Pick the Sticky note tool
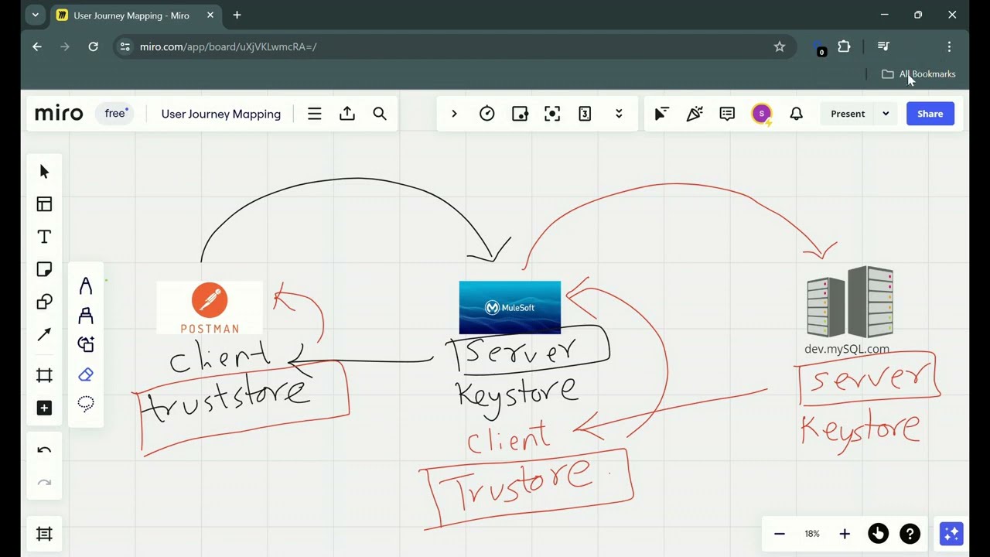 [44, 269]
